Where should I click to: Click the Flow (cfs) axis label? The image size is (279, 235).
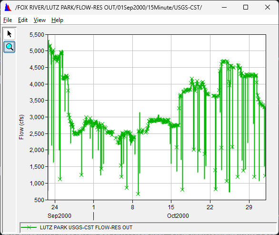(x=21, y=127)
